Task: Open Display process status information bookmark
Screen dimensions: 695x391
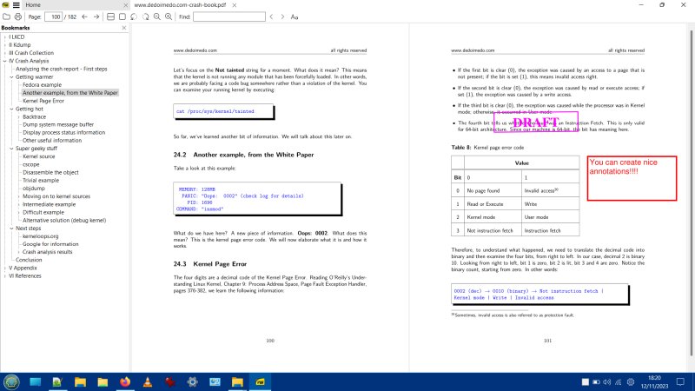Action: (63, 133)
